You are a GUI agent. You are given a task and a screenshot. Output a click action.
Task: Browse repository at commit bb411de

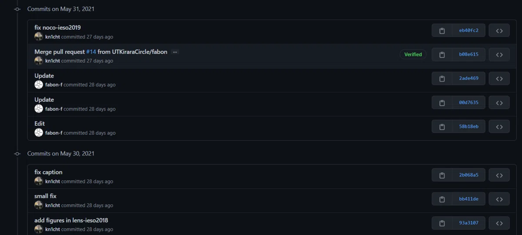coord(499,199)
